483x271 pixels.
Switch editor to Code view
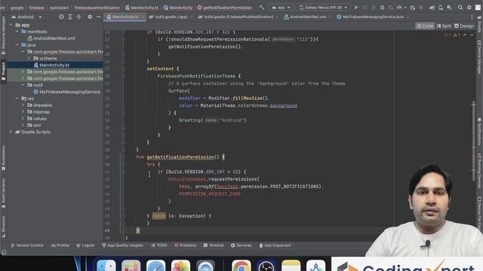[425, 26]
